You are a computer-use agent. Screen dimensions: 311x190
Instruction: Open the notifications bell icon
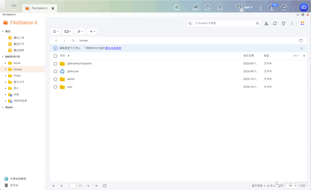[x=220, y=7]
